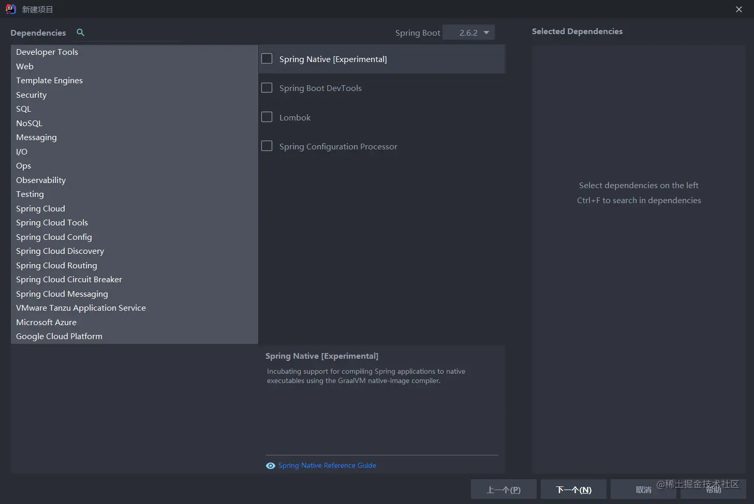Click the Dependencies heading label
The width and height of the screenshot is (754, 504).
coord(38,33)
